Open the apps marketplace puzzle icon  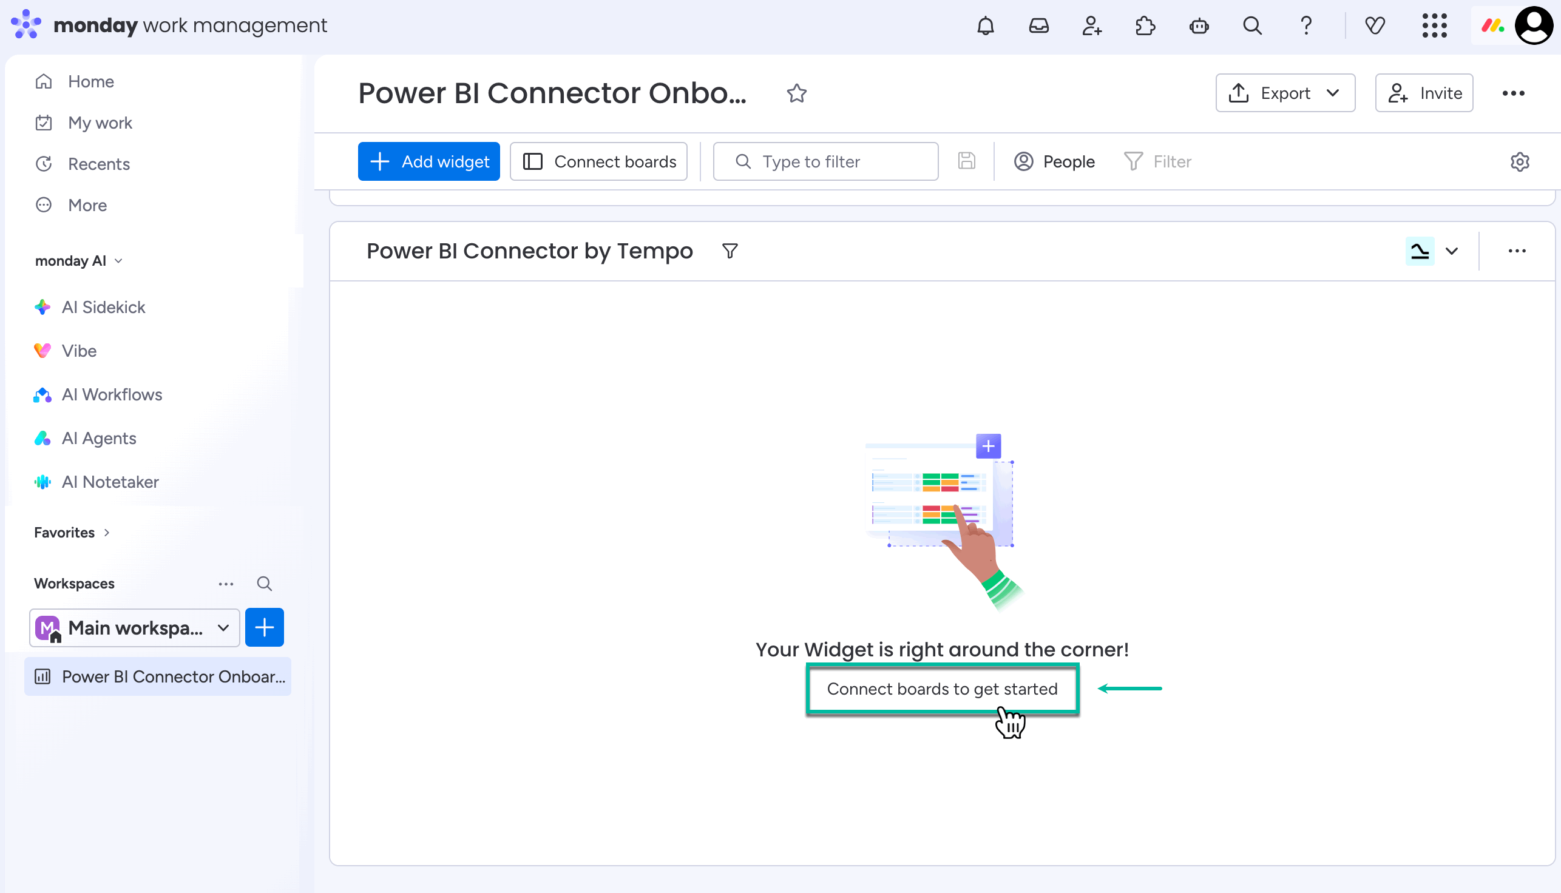click(x=1145, y=25)
